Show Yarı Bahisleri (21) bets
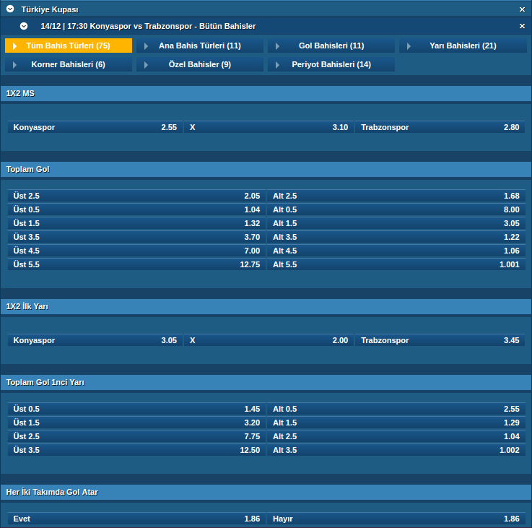Viewport: 532px width, 528px height. point(463,46)
